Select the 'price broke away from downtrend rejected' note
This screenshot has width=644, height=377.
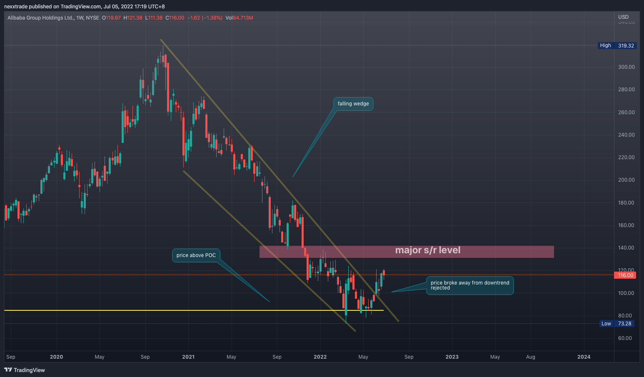(x=470, y=285)
